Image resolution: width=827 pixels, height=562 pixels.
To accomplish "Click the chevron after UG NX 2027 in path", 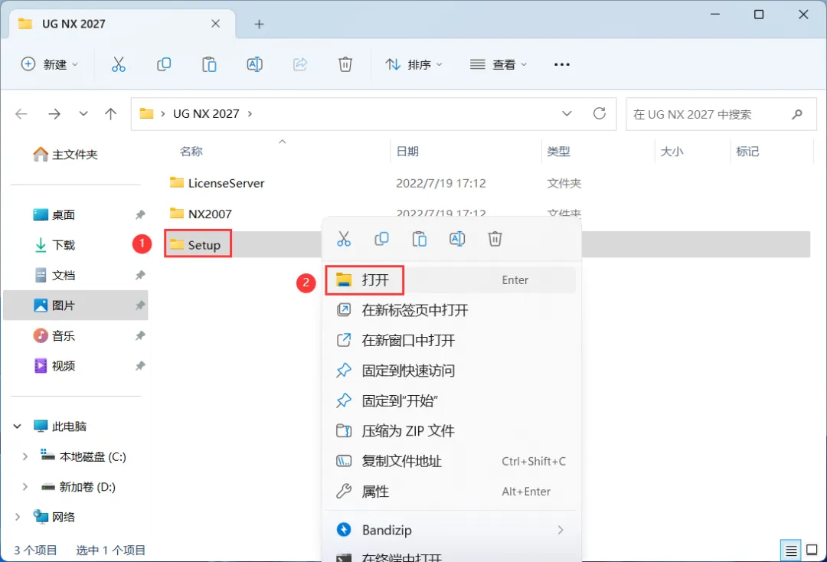I will 250,114.
